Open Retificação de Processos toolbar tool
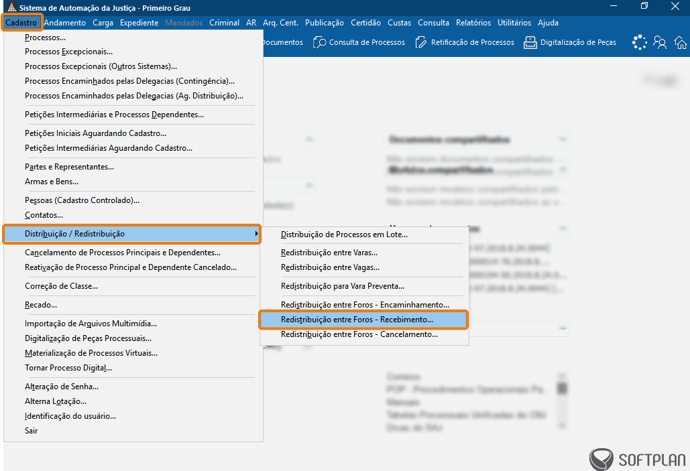The height and width of the screenshot is (471, 690). [x=465, y=42]
